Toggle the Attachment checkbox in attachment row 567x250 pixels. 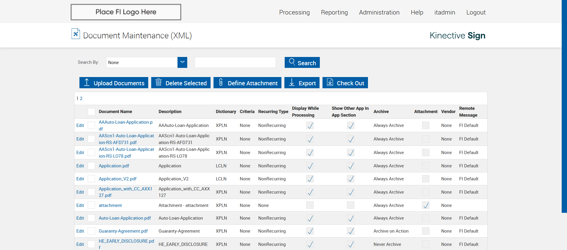426,205
